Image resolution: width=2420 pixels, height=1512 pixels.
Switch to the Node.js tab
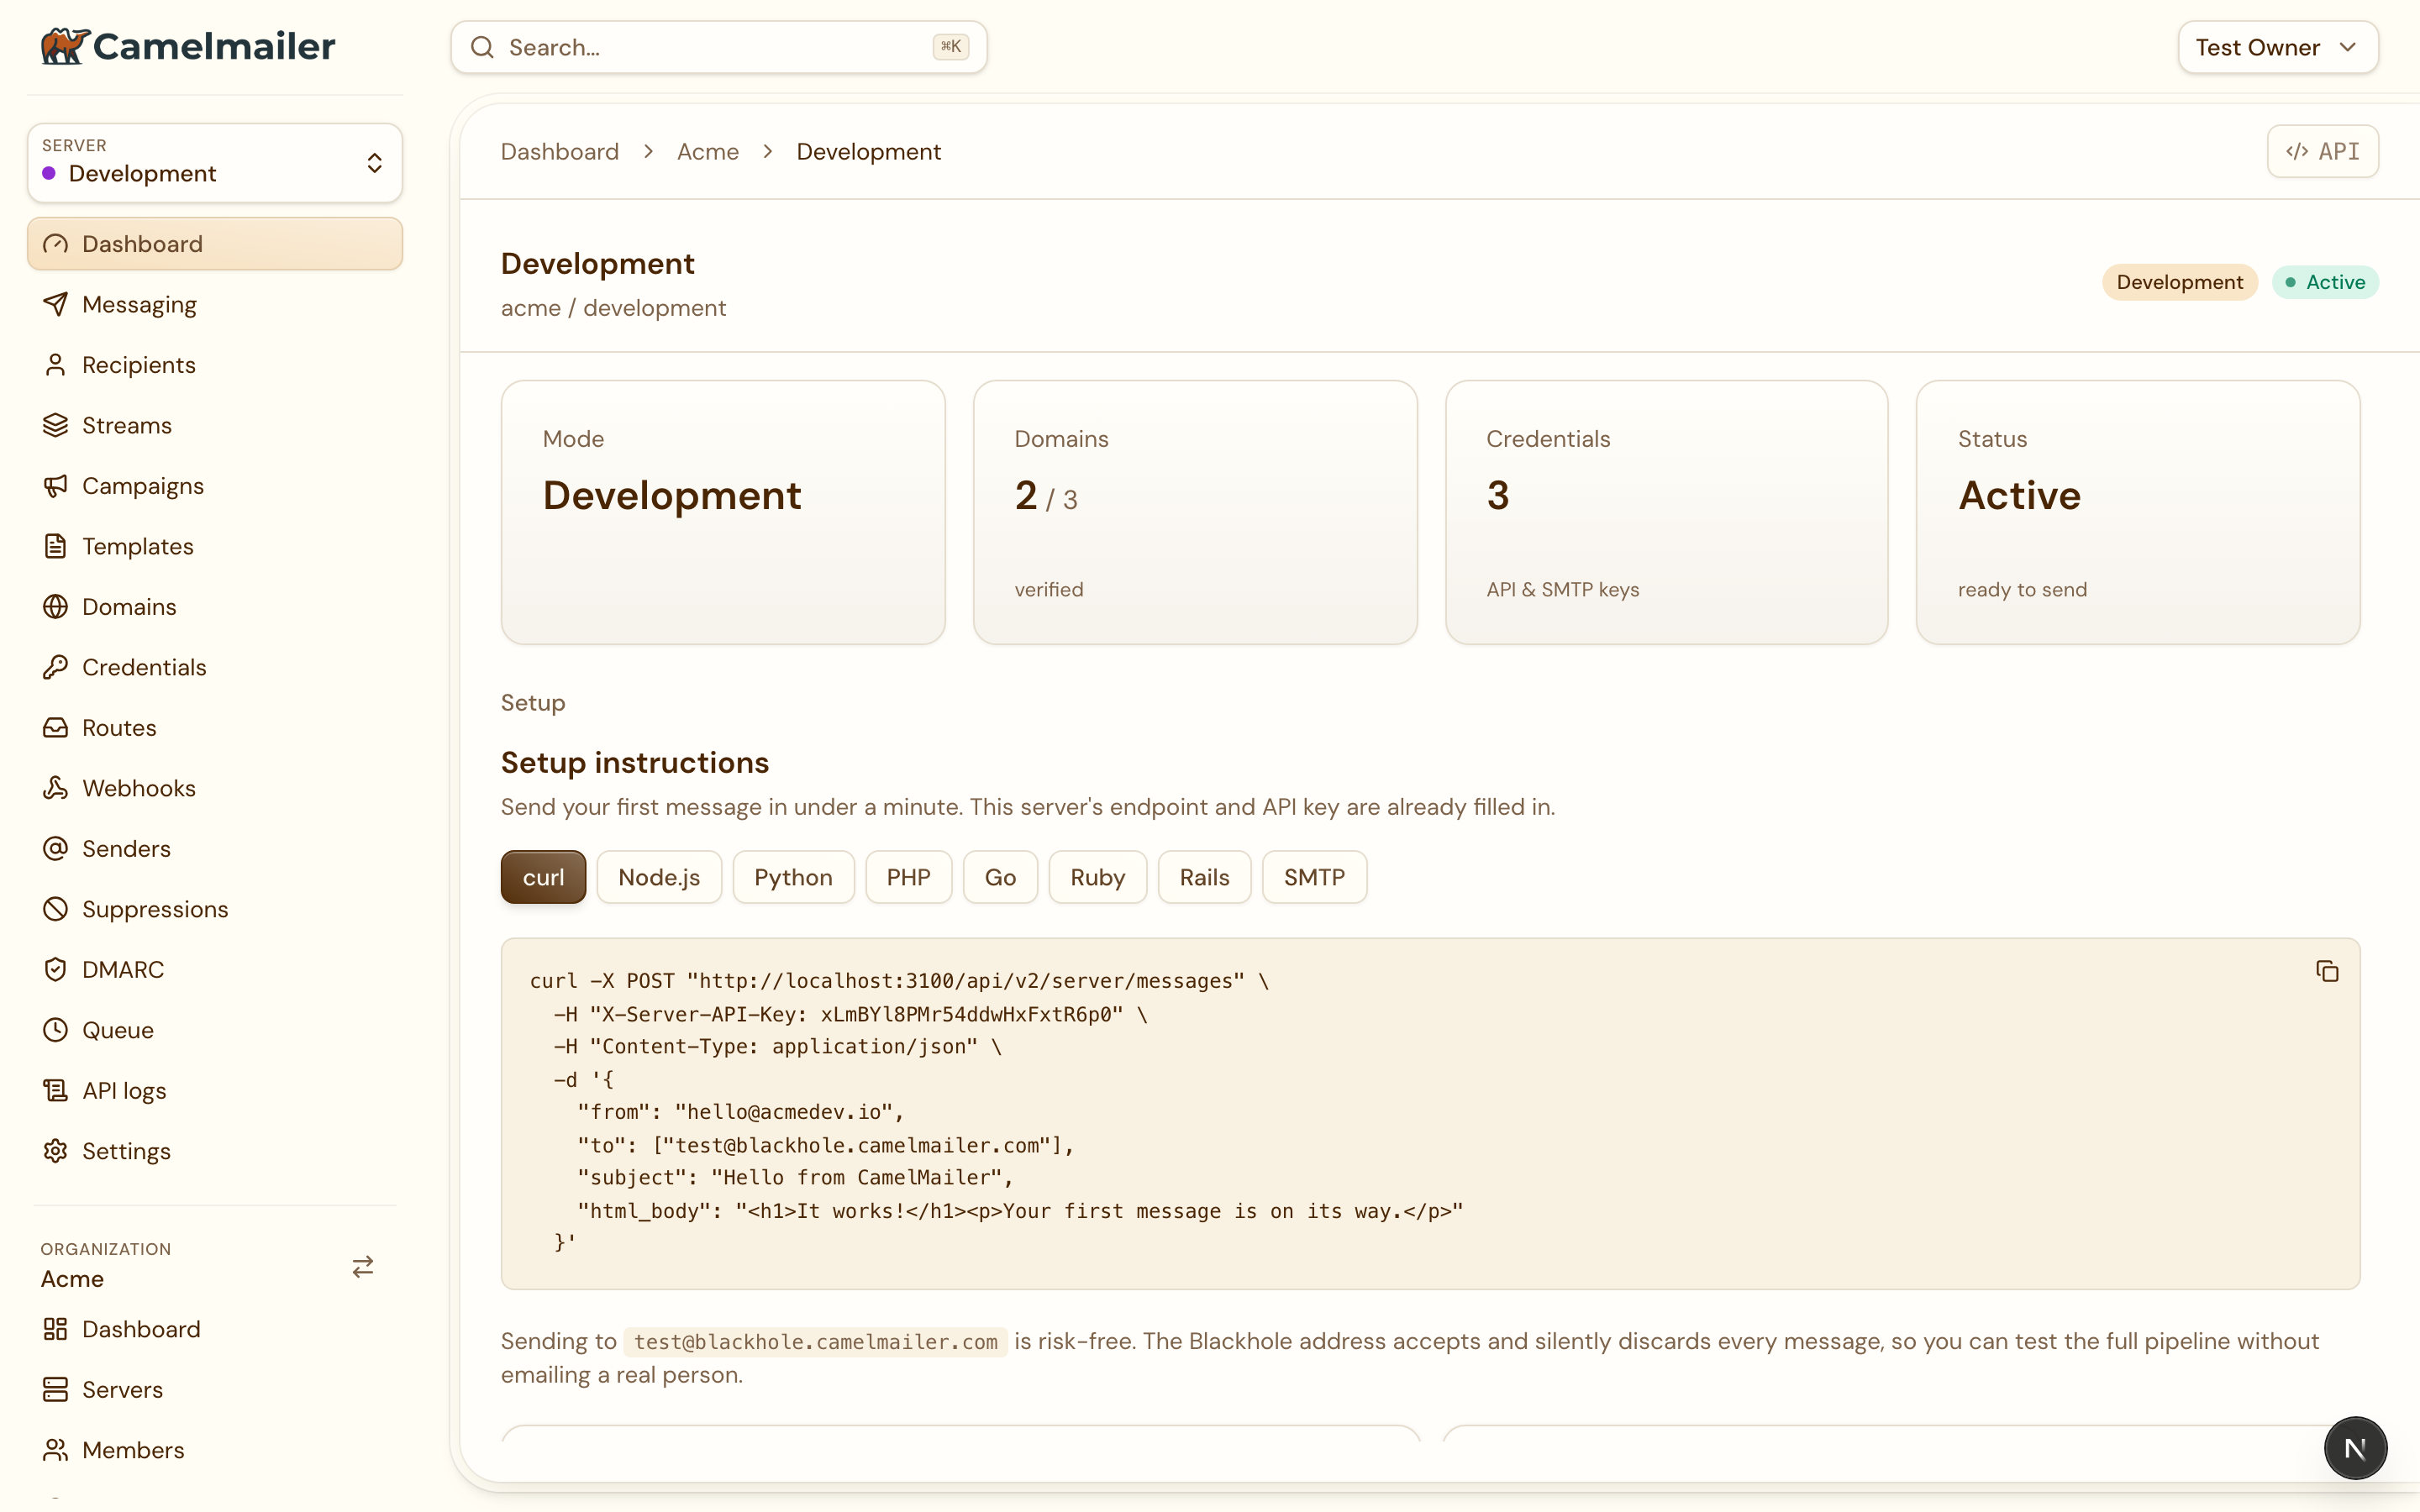[x=659, y=877]
